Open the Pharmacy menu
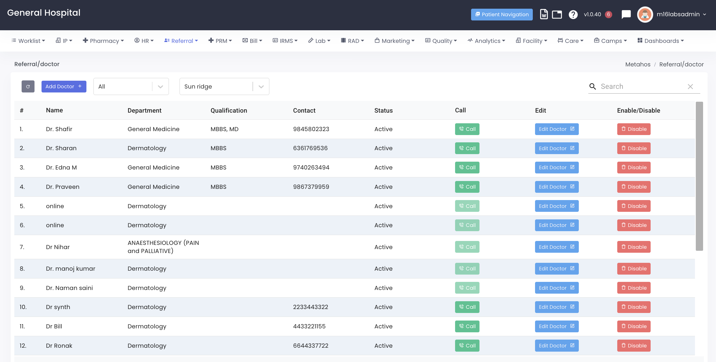This screenshot has width=716, height=362. coord(103,41)
